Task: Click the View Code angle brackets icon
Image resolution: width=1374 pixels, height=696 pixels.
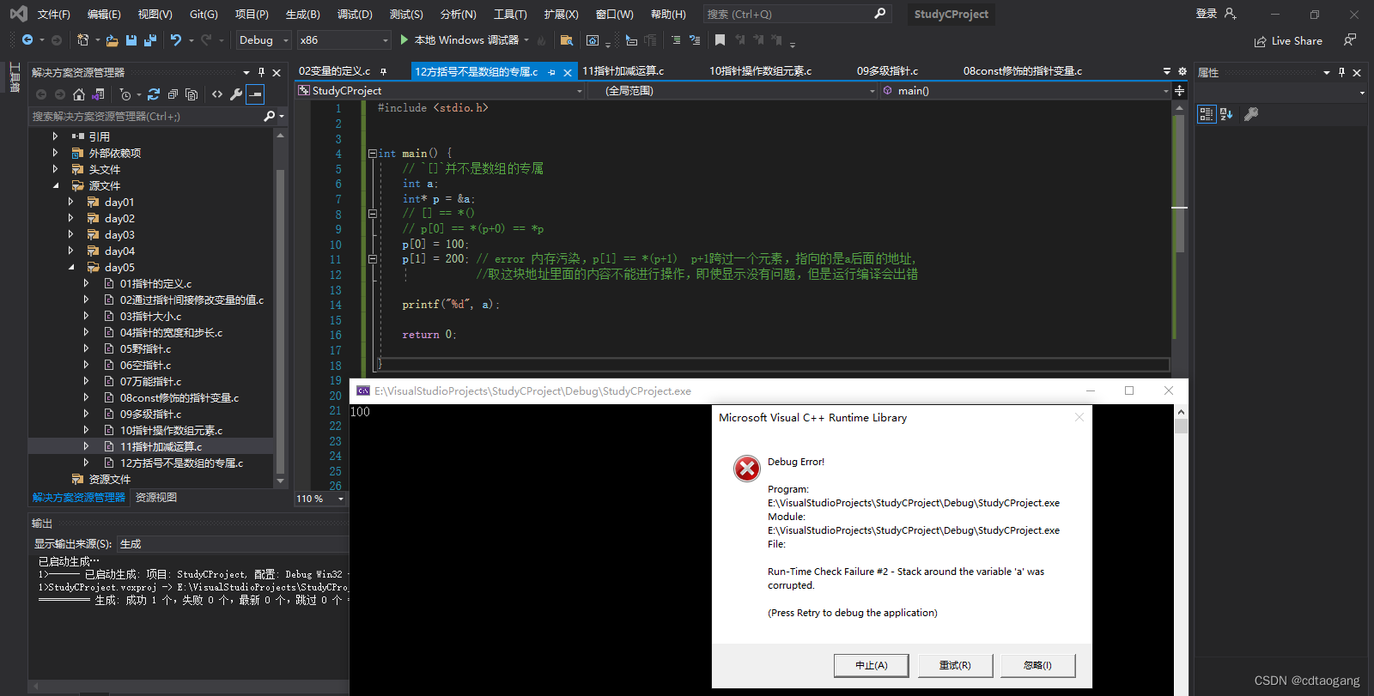Action: (x=217, y=94)
